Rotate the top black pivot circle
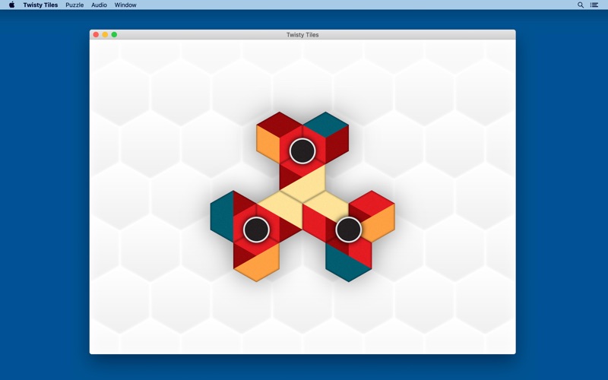 point(302,150)
